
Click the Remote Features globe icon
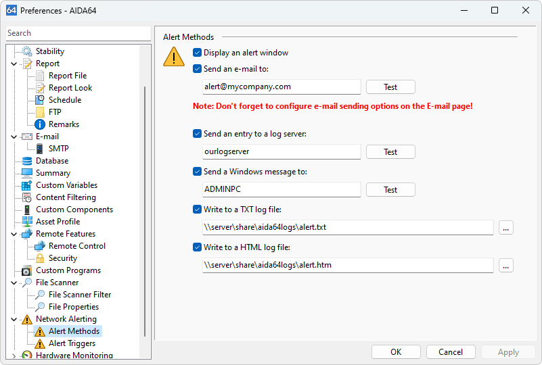[x=27, y=234]
